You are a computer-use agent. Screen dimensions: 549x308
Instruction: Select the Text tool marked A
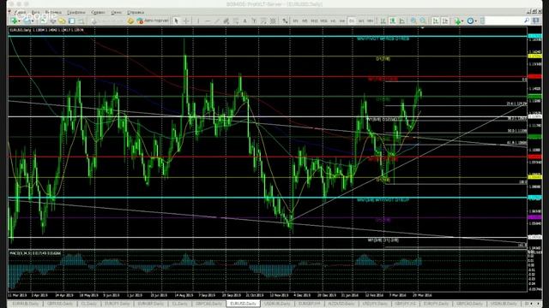click(x=244, y=21)
